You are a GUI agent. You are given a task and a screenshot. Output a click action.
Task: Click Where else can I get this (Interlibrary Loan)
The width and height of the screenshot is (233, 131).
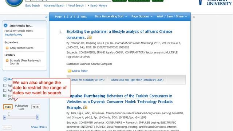(x=137, y=80)
